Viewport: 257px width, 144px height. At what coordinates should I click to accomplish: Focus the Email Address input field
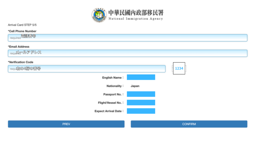pos(127,53)
